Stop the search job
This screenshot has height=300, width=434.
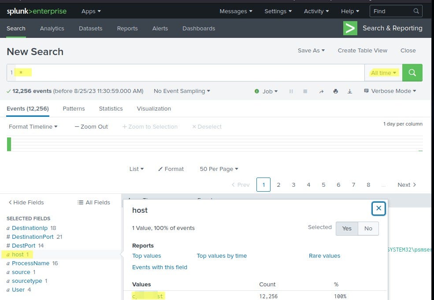[305, 91]
